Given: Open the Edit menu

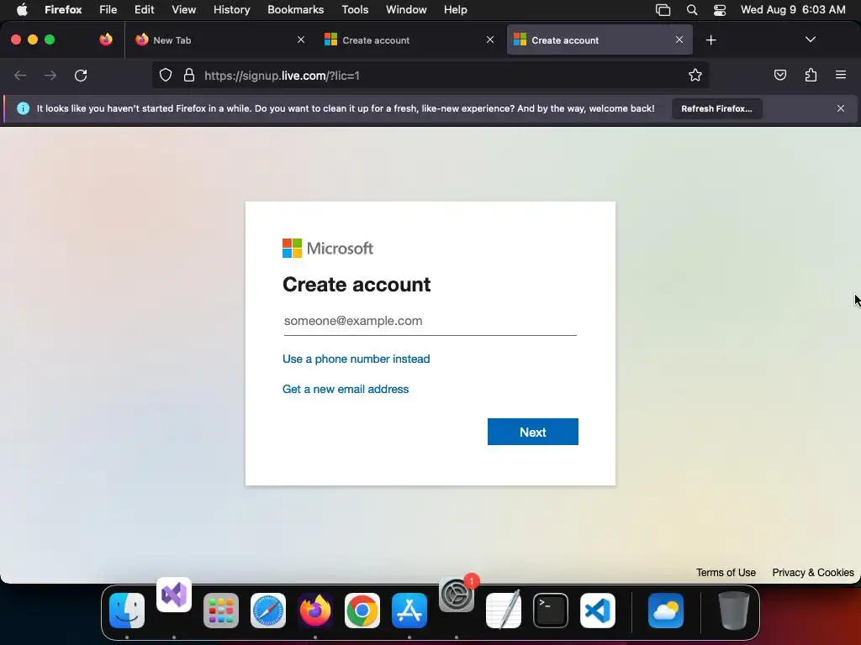Looking at the screenshot, I should tap(144, 9).
